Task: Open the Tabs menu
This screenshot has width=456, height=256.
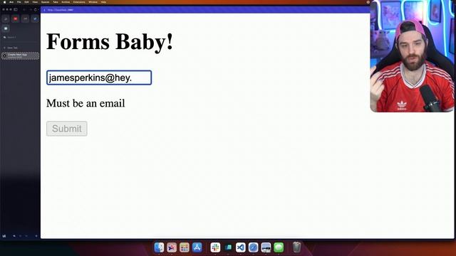Action: [x=56, y=2]
